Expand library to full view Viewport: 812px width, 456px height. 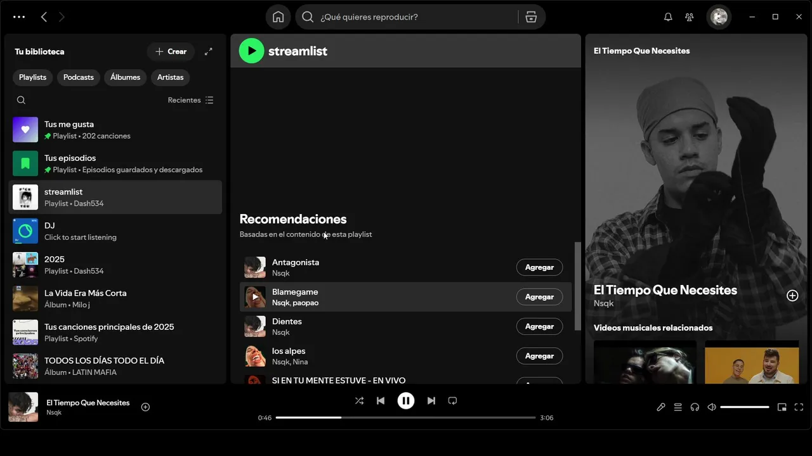coord(208,52)
